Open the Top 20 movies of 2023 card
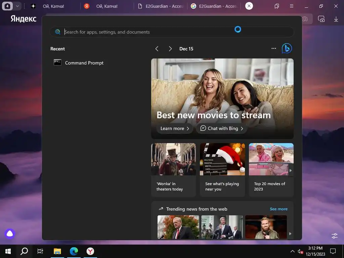Image resolution: width=344 pixels, height=258 pixels. click(x=271, y=170)
